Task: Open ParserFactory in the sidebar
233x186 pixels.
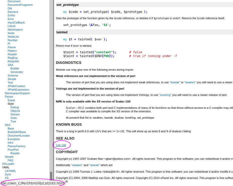Action: [16, 146]
